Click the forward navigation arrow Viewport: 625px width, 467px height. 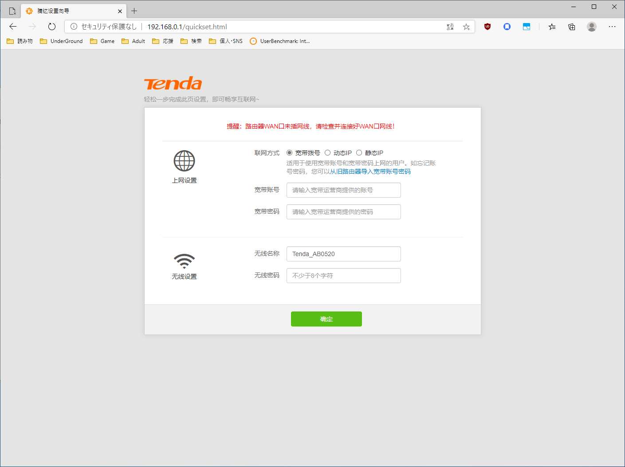coord(32,27)
